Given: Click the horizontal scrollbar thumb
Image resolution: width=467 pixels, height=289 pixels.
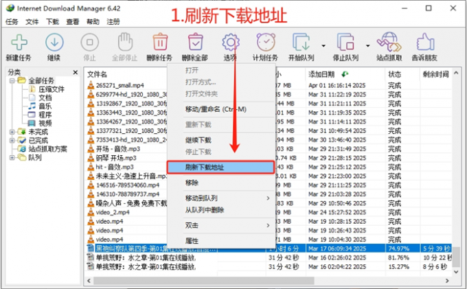Looking at the screenshot, I should pos(204,281).
